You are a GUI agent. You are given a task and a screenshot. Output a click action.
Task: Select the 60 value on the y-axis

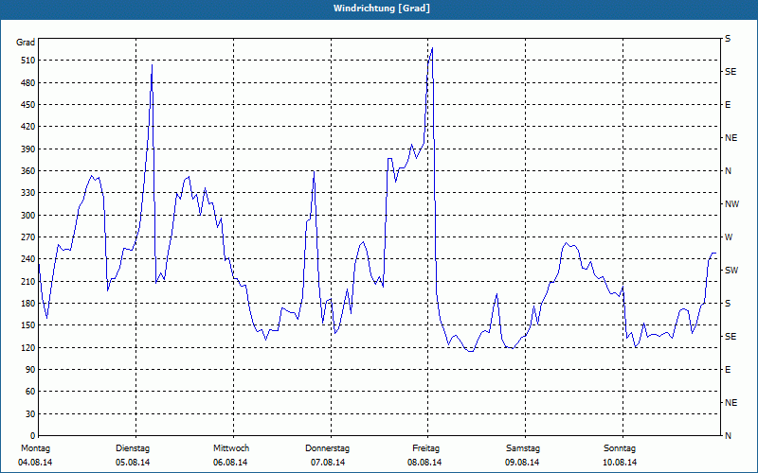click(30, 392)
